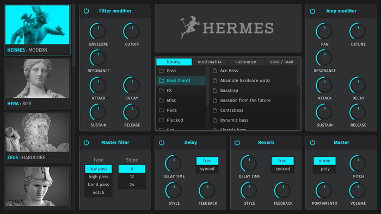The width and height of the screenshot is (381, 214).
Task: Toggle the Reverb power icon
Action: 237,142
